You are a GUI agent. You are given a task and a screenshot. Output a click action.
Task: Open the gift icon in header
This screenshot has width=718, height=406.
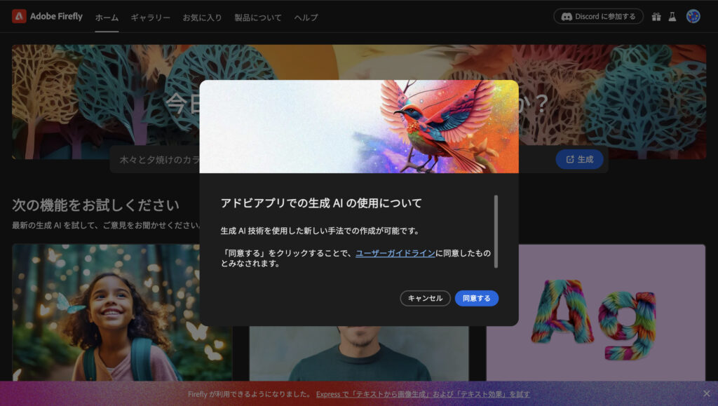click(x=656, y=17)
